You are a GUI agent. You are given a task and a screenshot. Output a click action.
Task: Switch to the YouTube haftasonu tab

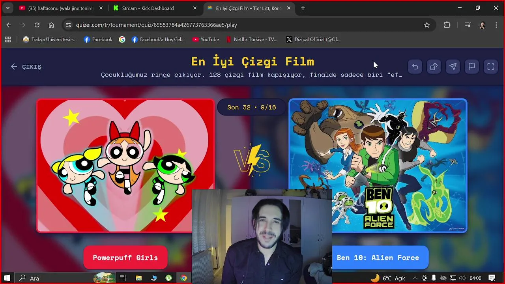pyautogui.click(x=61, y=8)
